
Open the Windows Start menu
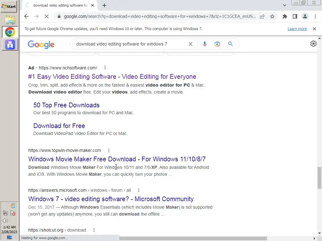pyautogui.click(x=8, y=6)
